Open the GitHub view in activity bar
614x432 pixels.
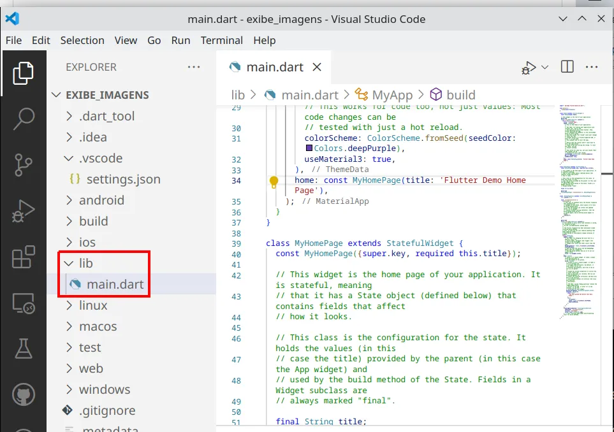tap(23, 394)
